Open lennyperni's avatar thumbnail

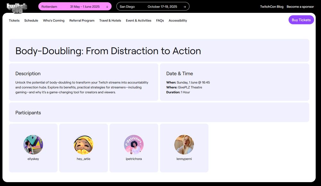tap(184, 145)
